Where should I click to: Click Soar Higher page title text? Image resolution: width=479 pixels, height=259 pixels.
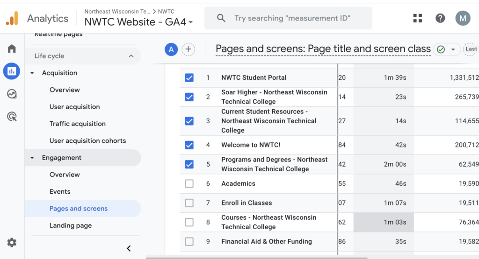[x=274, y=97]
